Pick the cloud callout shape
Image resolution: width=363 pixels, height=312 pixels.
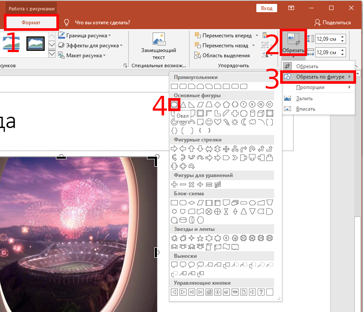click(200, 265)
